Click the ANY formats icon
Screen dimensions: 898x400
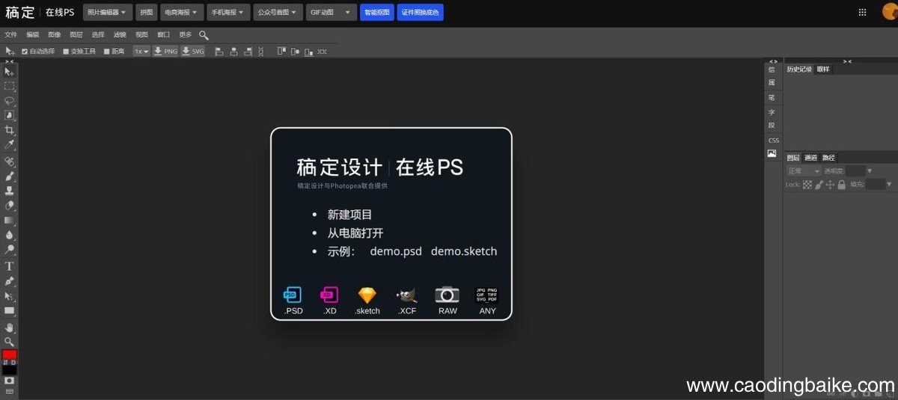click(x=487, y=295)
